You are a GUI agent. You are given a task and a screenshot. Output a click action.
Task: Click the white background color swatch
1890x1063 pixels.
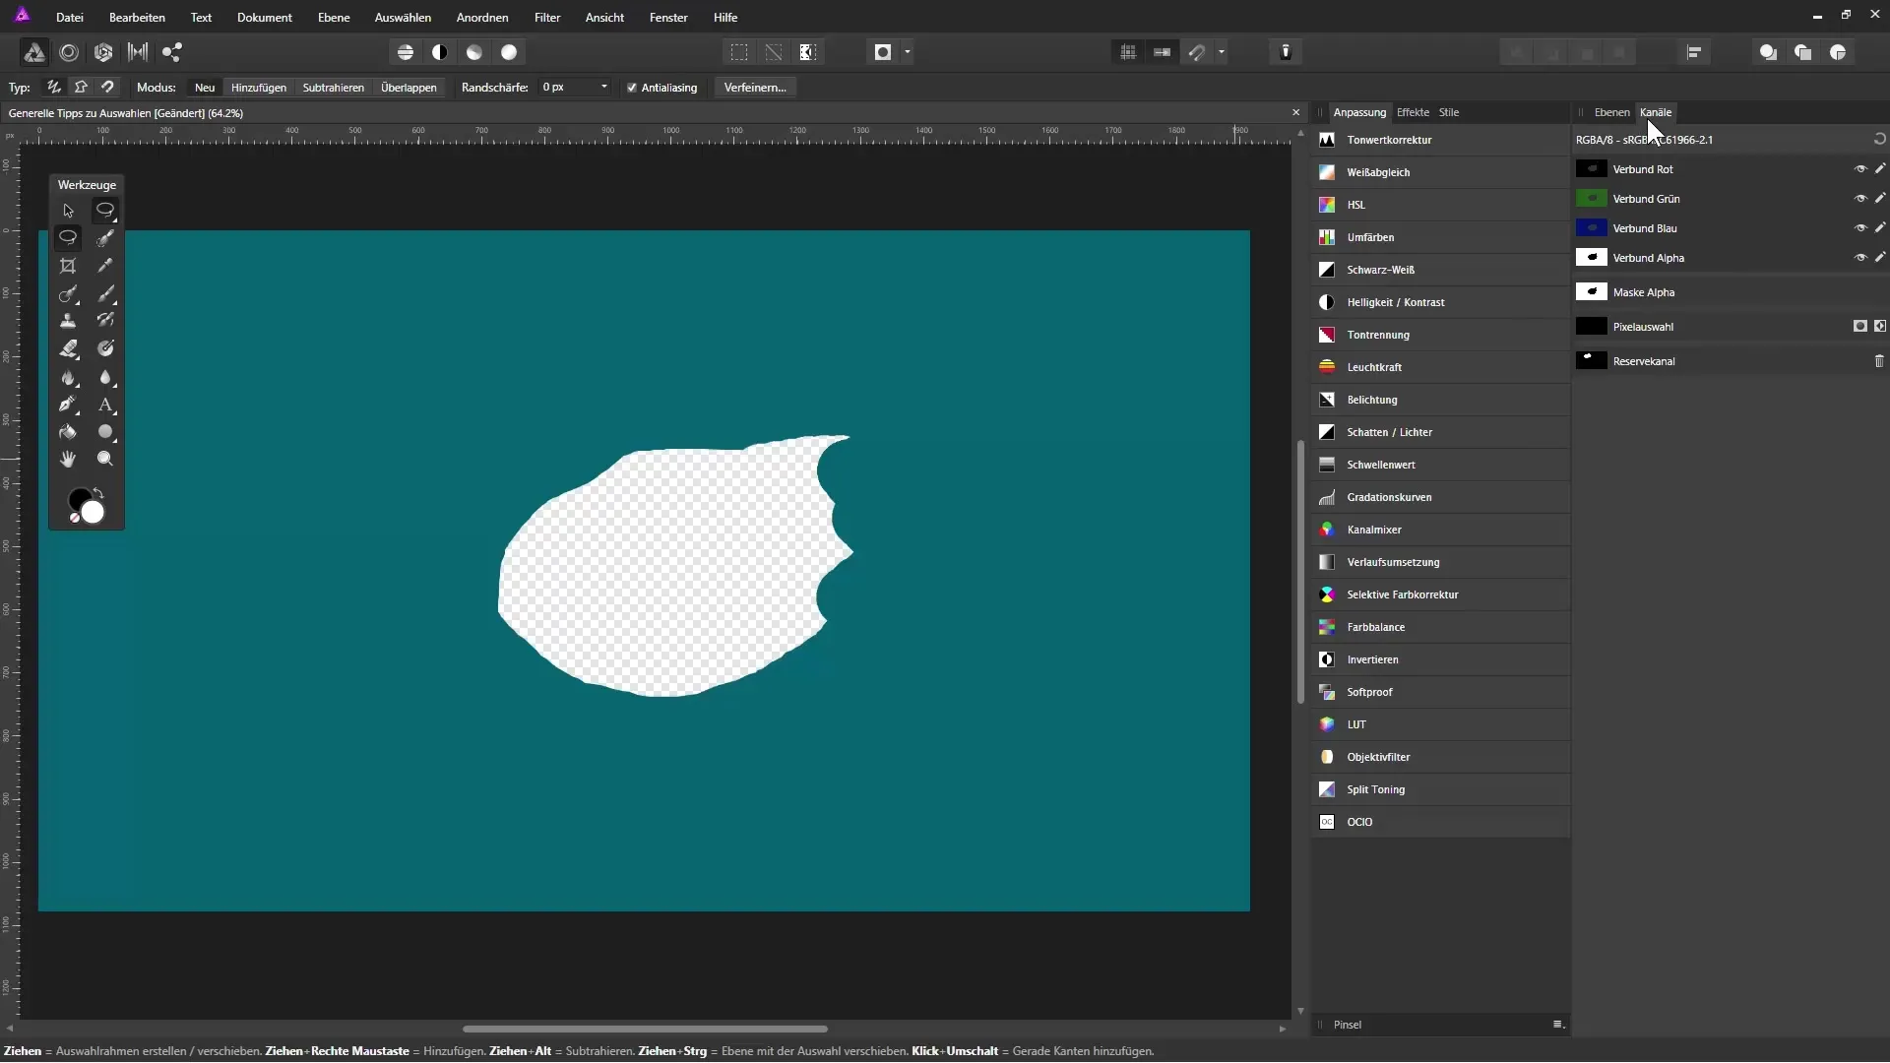pos(93,513)
